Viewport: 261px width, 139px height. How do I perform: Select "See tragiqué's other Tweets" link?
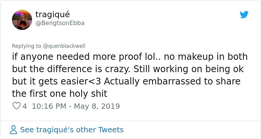pos(72,130)
